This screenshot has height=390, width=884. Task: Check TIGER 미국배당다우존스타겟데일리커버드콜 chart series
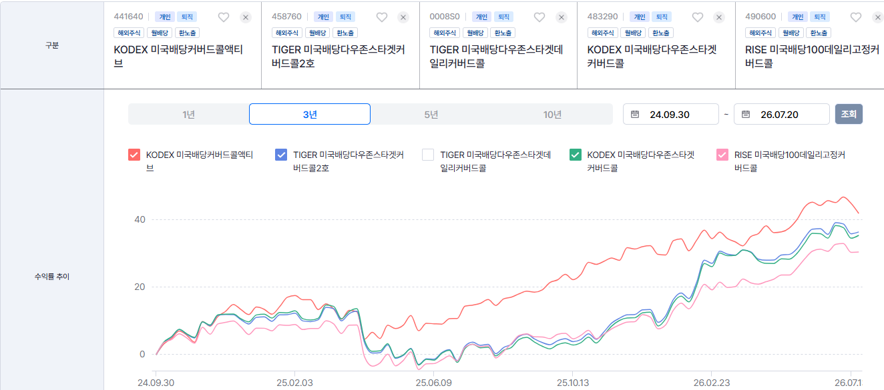(428, 155)
